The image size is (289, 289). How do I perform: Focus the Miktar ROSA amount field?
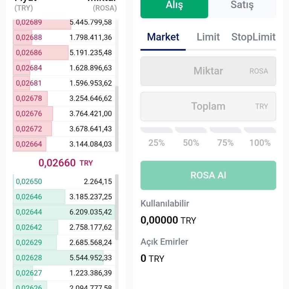pos(208,71)
